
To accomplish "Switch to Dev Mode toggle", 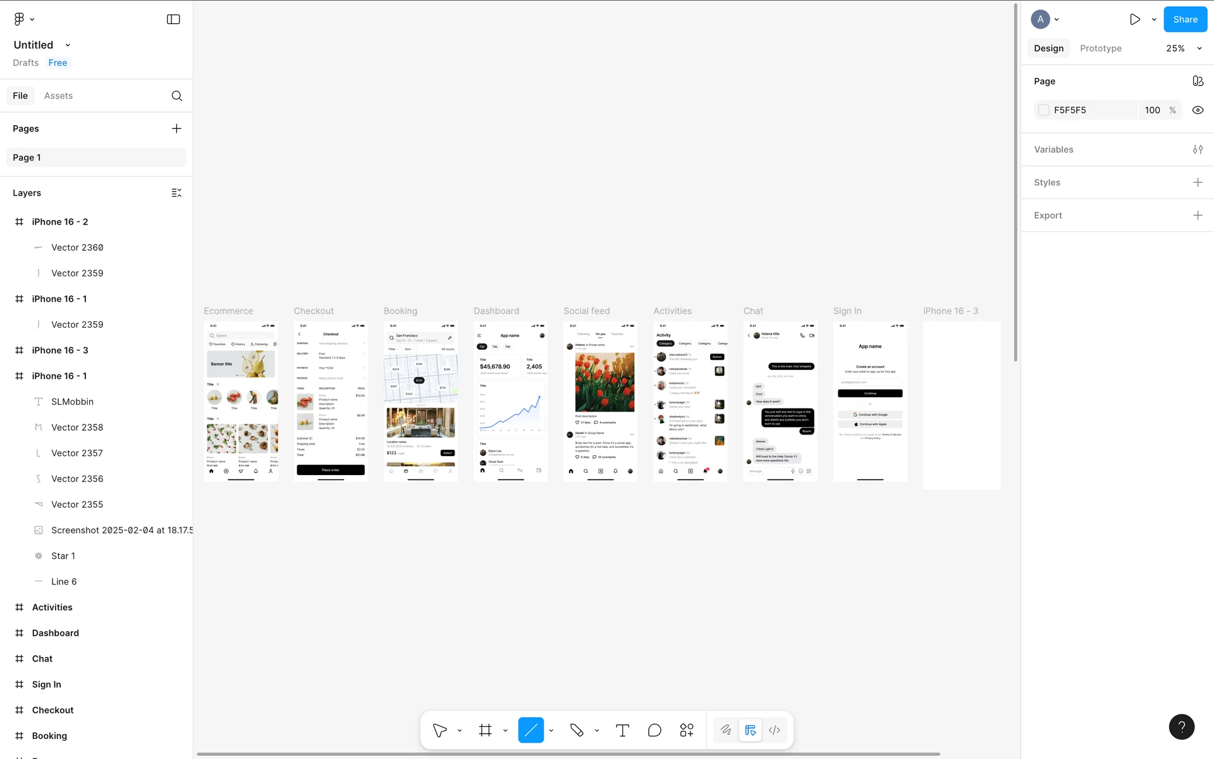I will pos(774,730).
